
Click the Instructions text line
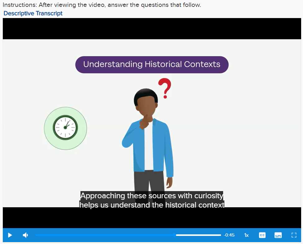pyautogui.click(x=102, y=5)
